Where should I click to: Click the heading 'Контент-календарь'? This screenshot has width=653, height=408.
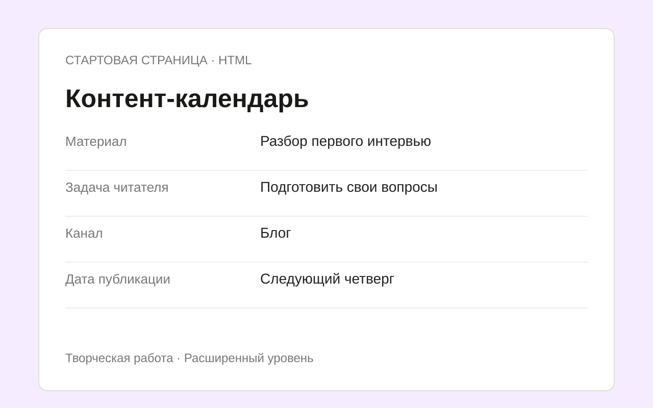point(187,98)
